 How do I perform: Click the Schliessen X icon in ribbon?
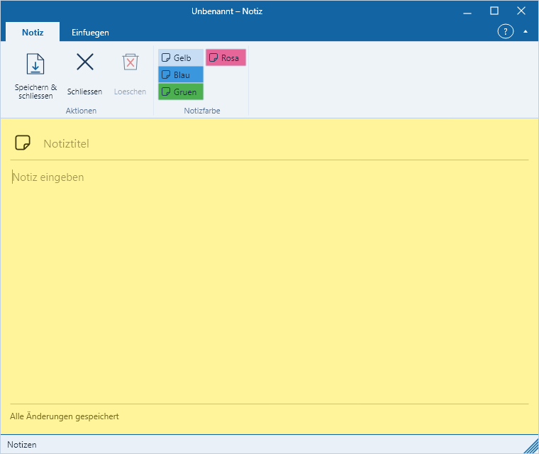(85, 62)
